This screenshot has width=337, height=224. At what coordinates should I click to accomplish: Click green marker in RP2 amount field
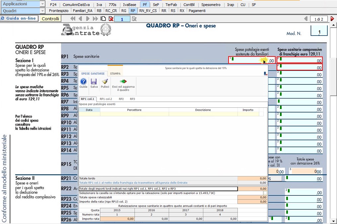[281, 66]
